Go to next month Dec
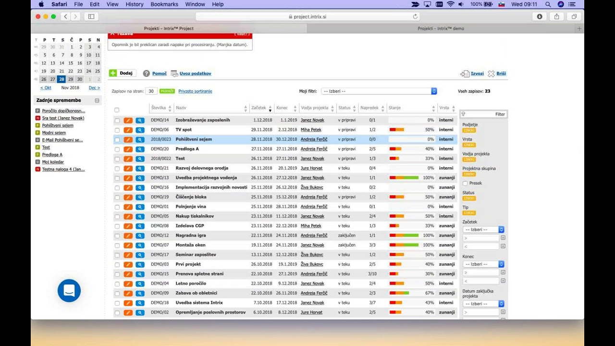The height and width of the screenshot is (346, 615). [x=94, y=88]
